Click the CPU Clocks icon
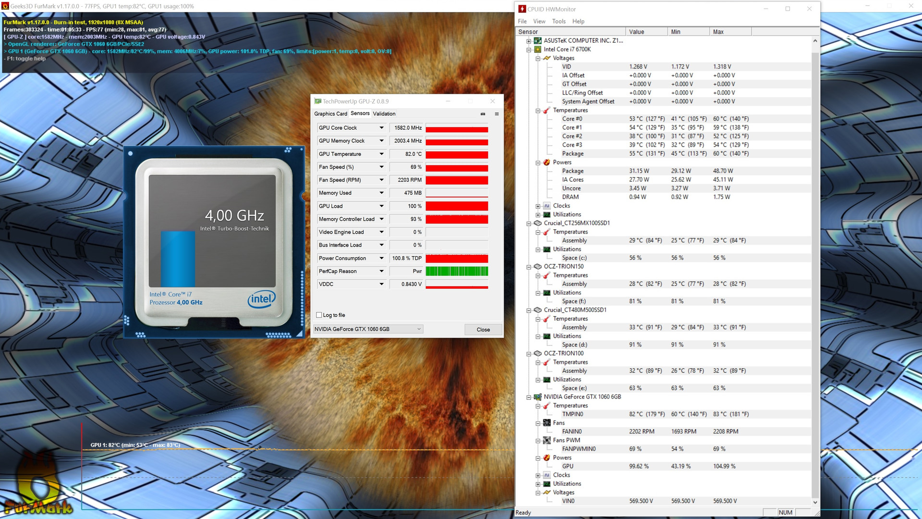 (546, 206)
